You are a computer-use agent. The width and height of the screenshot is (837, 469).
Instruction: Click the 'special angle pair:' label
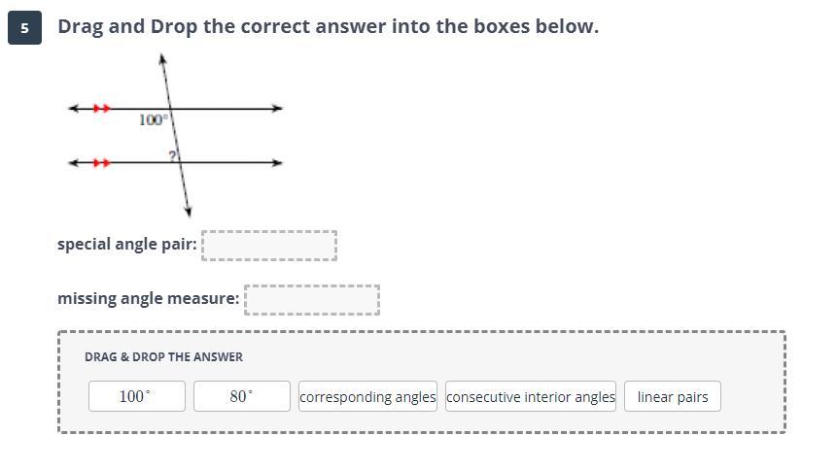coord(126,244)
